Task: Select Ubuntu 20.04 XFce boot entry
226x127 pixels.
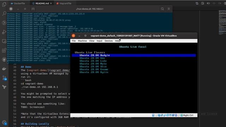Action: pyautogui.click(x=93, y=67)
